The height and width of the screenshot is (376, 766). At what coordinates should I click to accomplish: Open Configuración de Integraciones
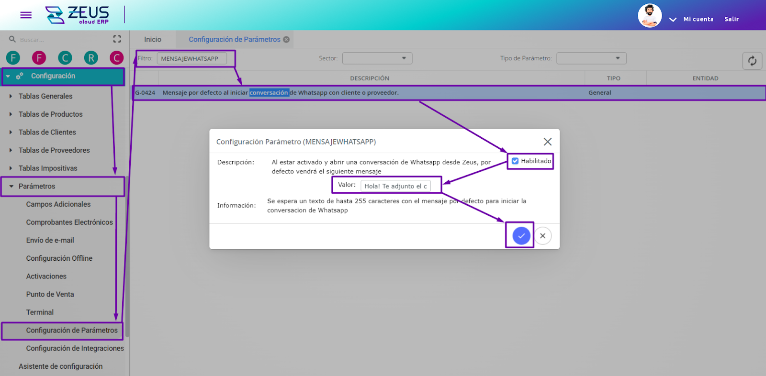point(75,349)
